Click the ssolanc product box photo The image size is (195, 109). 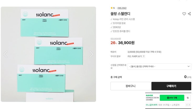click(48, 54)
